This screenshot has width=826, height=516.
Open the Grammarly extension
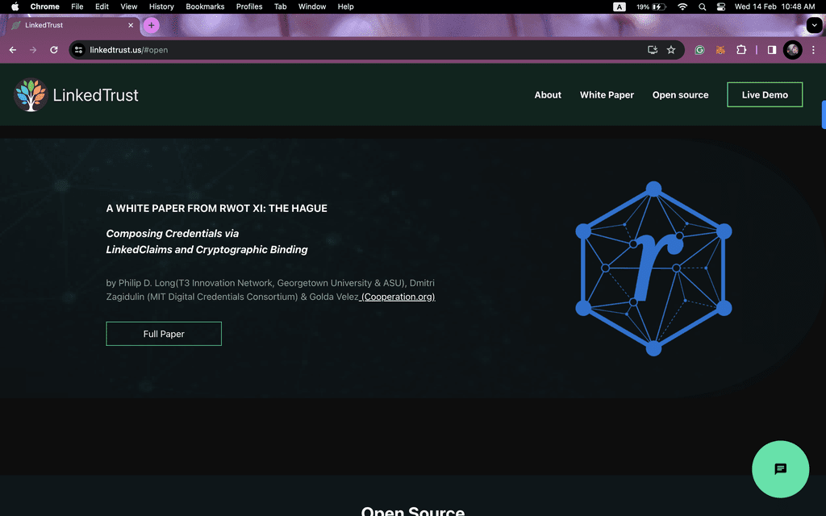(699, 50)
